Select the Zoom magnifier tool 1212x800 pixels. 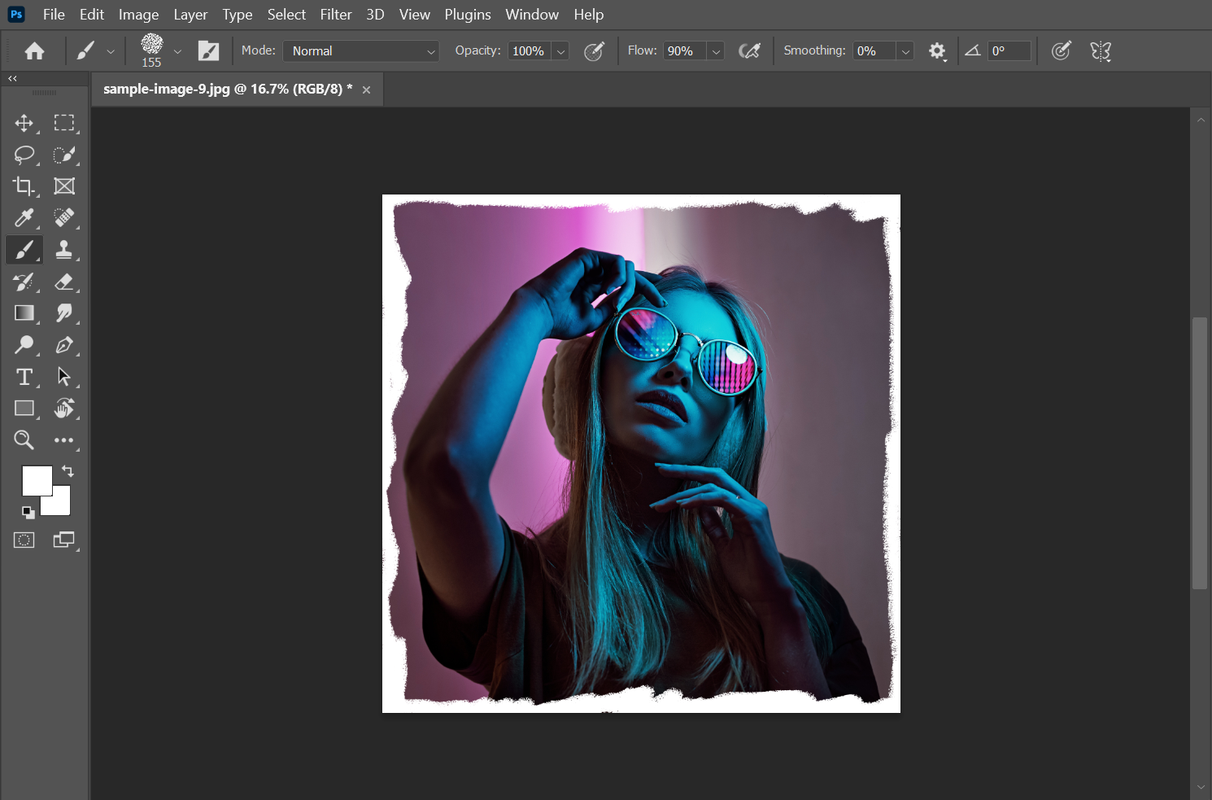(x=24, y=440)
